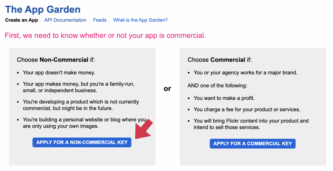
Task: Click 'You want to make a profit.' bullet
Action: [224, 98]
